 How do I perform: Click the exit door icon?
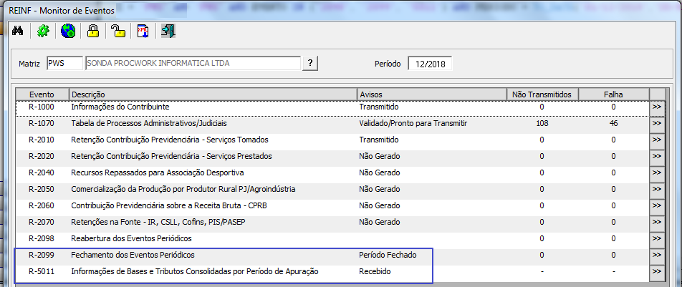[168, 31]
